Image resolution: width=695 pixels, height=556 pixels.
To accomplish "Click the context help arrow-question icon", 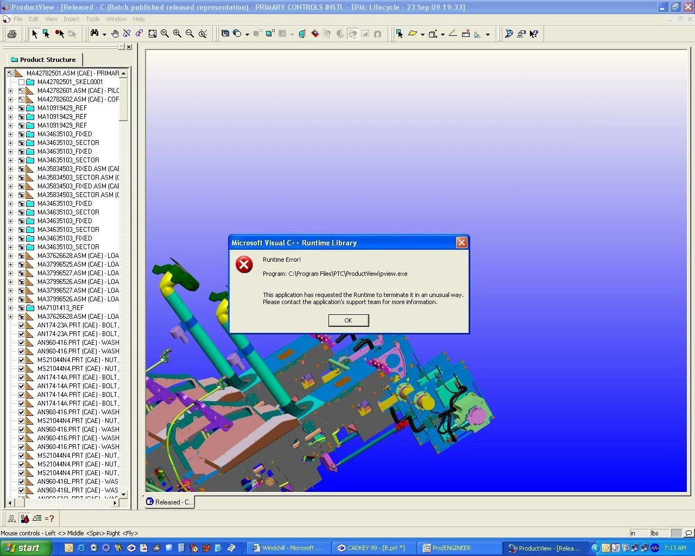I will click(x=534, y=34).
